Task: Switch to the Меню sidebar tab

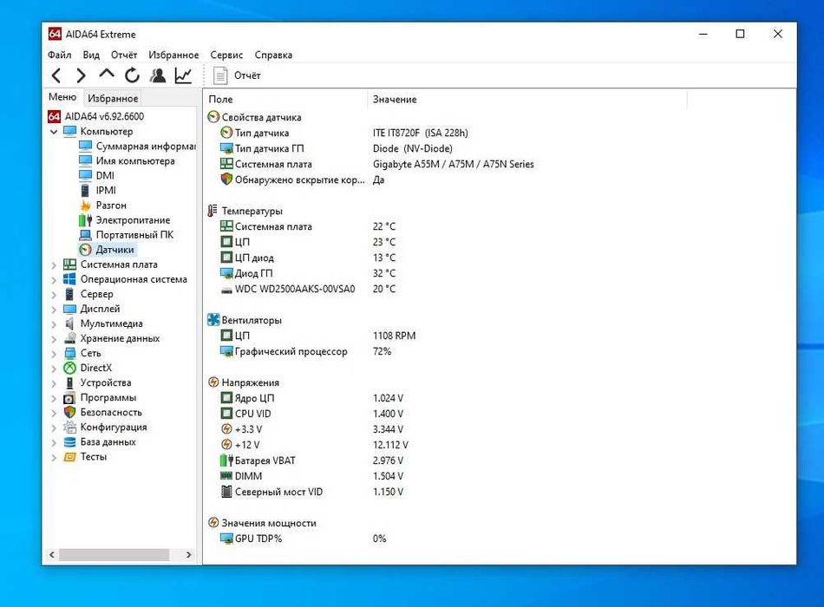Action: click(x=62, y=97)
